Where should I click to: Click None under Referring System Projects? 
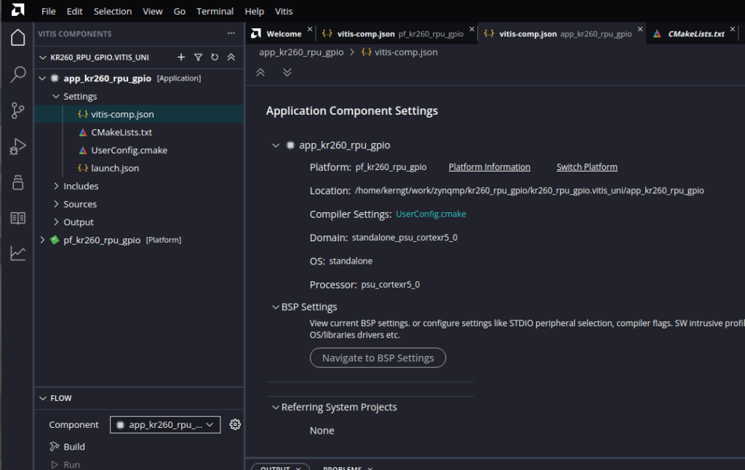coord(322,431)
